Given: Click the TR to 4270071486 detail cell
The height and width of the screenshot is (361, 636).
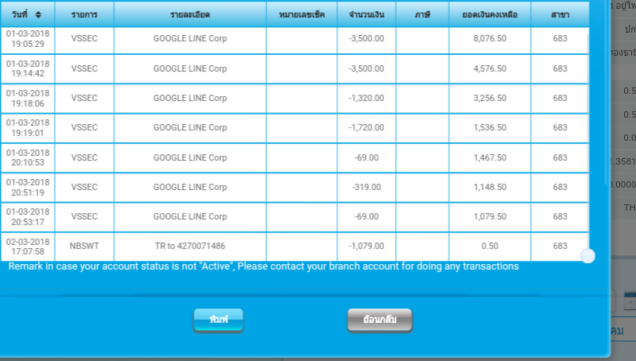Looking at the screenshot, I should coord(190,246).
